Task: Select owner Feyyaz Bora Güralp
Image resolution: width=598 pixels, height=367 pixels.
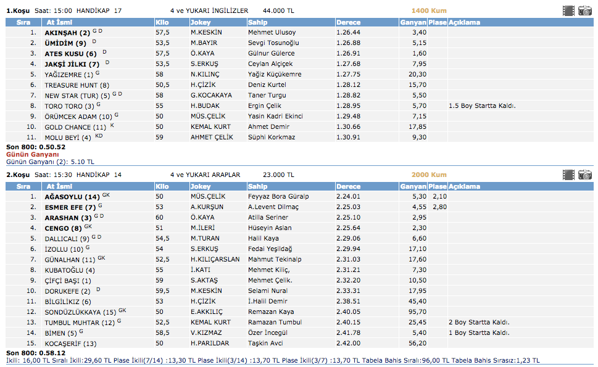Action: (278, 197)
